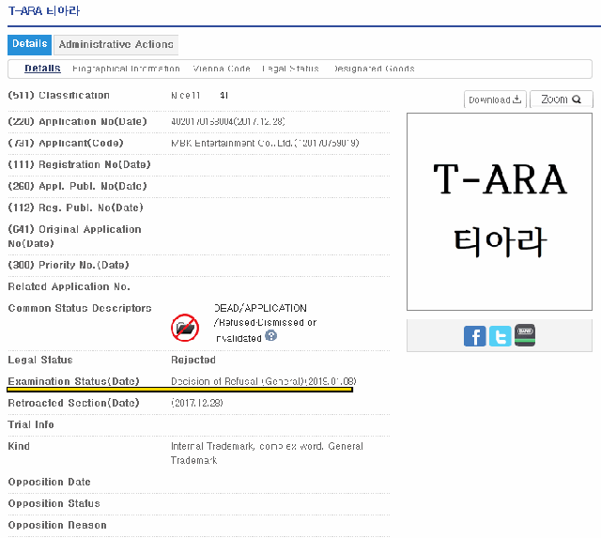Click (731) Applicant(Code) label

(66, 143)
